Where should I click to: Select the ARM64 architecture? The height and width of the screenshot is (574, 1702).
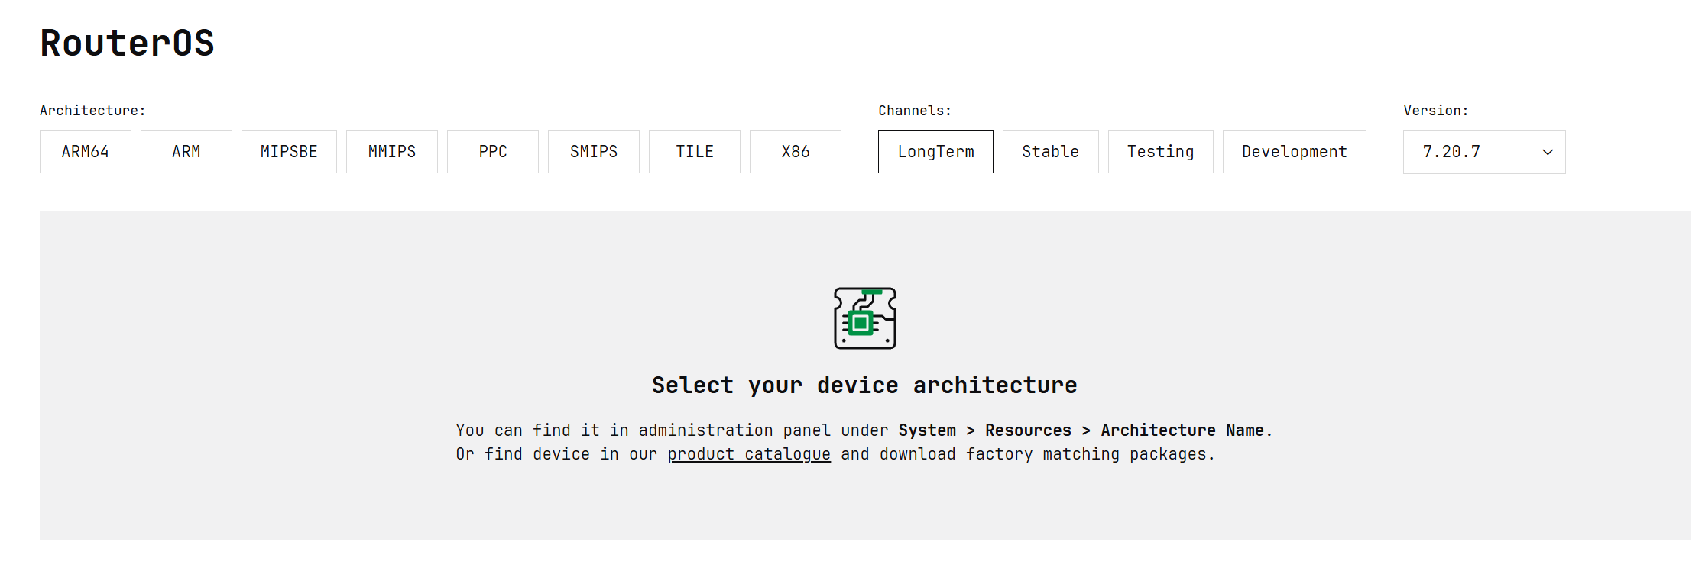[x=86, y=152]
